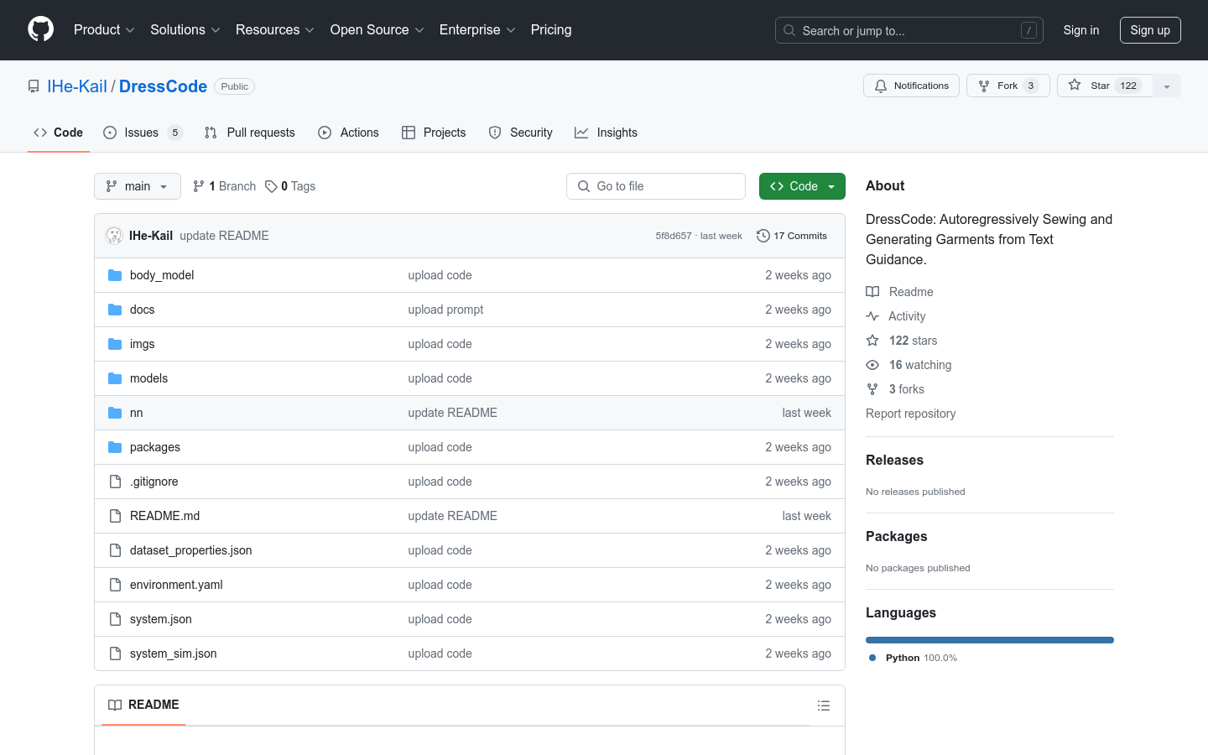The height and width of the screenshot is (755, 1208).
Task: Expand the Solutions menu
Action: tap(185, 30)
